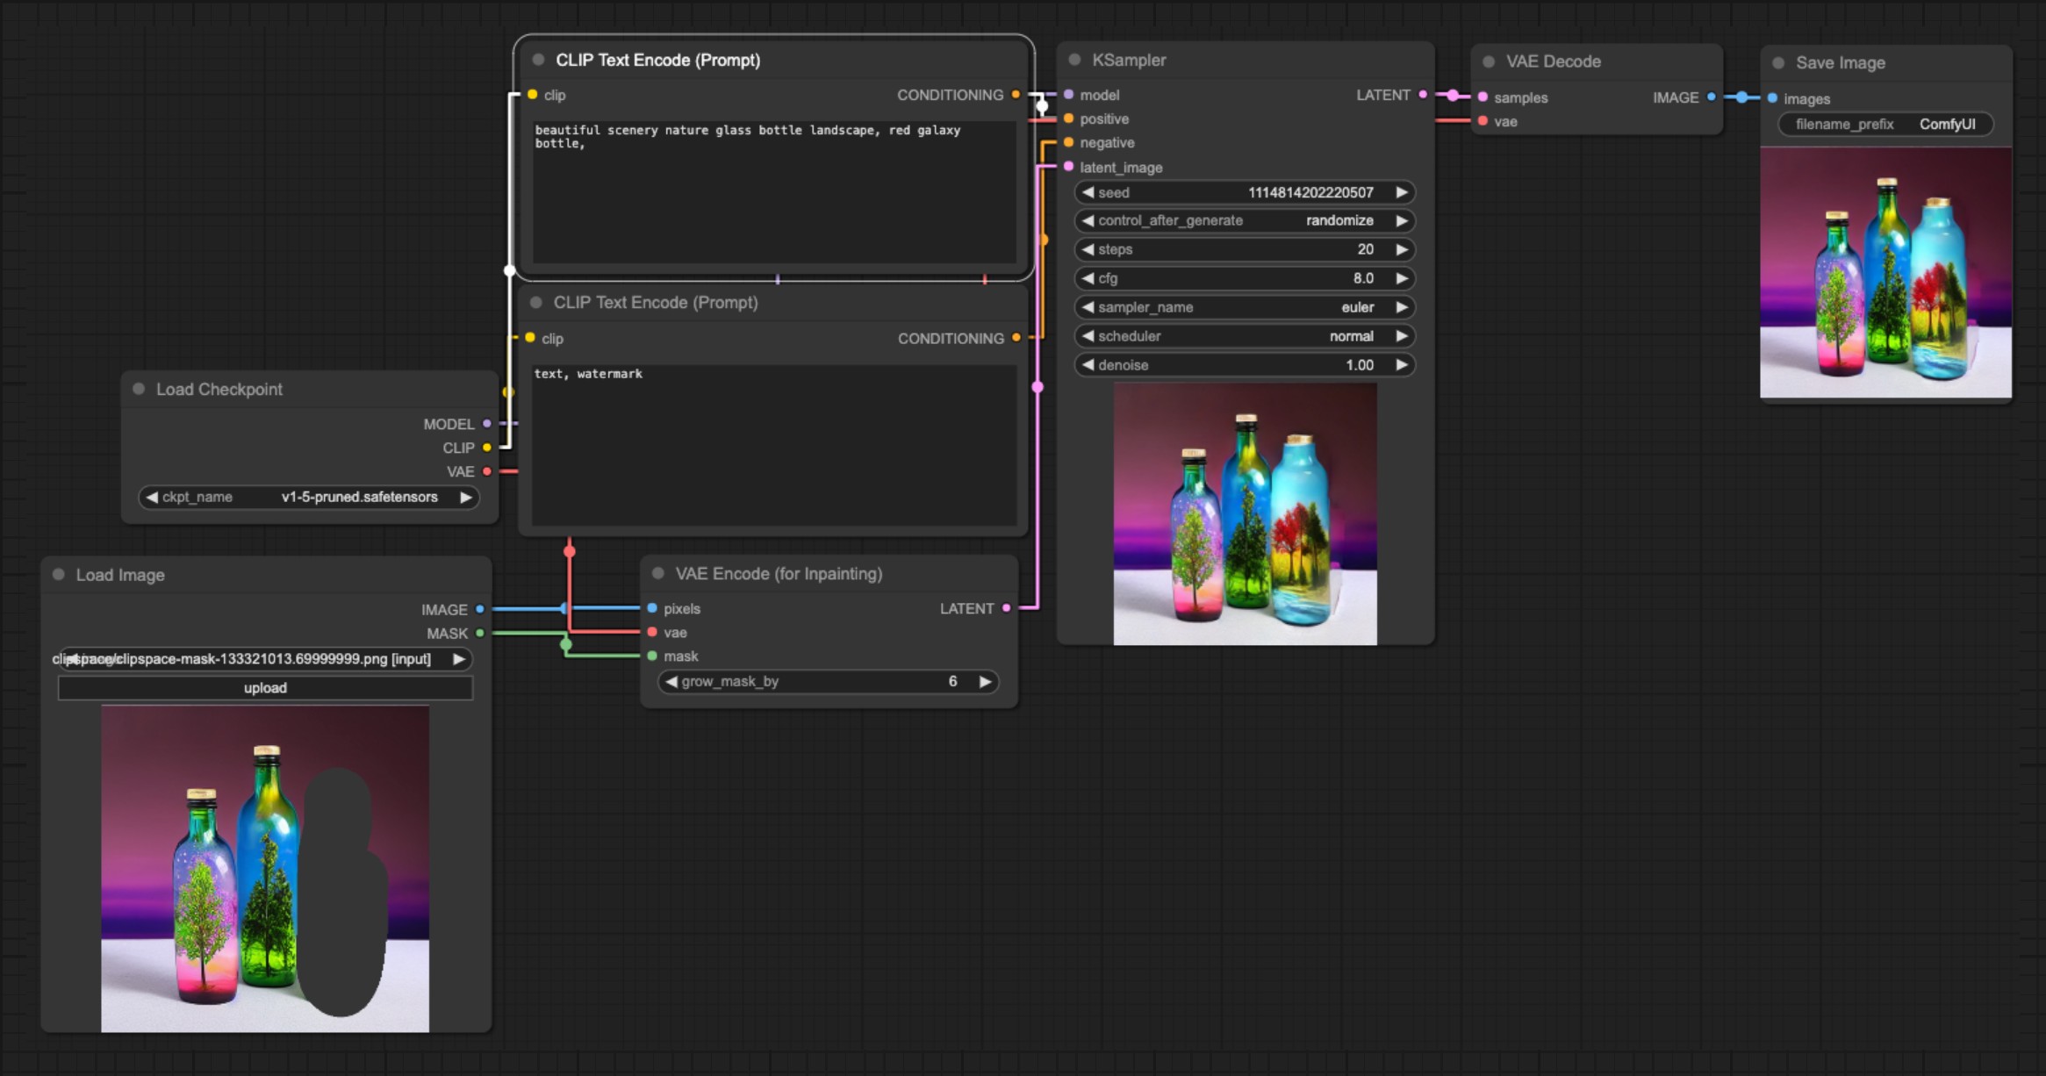Click the seed value 1114814202220507
The width and height of the screenshot is (2046, 1076).
(1310, 192)
